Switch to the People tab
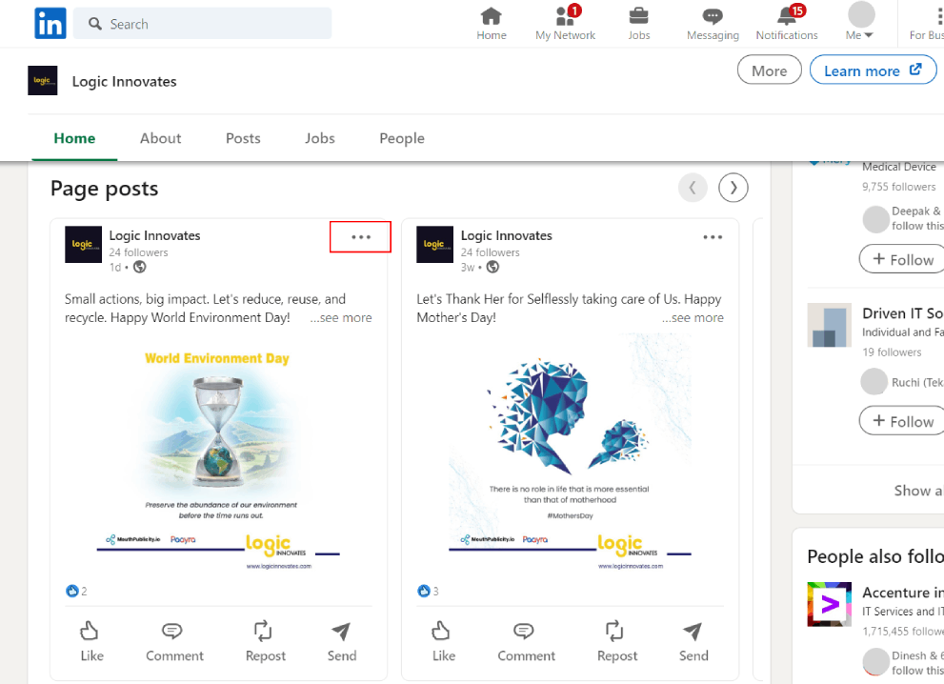This screenshot has width=944, height=684. [402, 138]
